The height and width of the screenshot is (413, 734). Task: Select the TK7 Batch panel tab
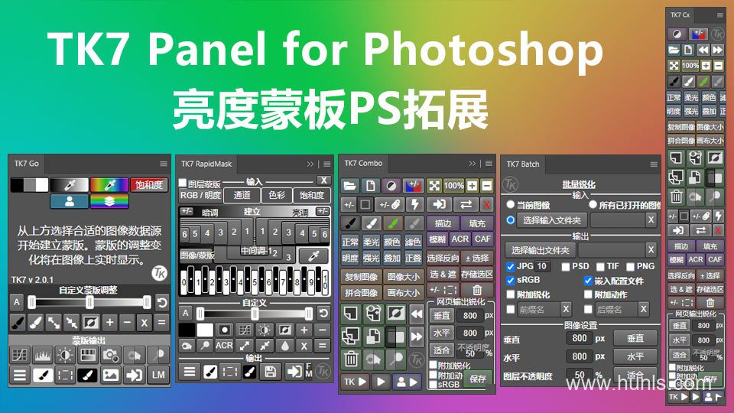(523, 164)
